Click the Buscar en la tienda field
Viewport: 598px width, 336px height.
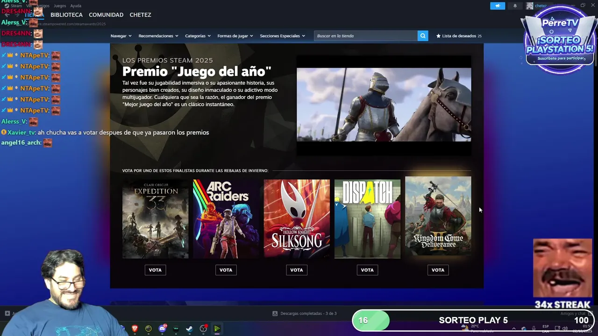(x=366, y=36)
